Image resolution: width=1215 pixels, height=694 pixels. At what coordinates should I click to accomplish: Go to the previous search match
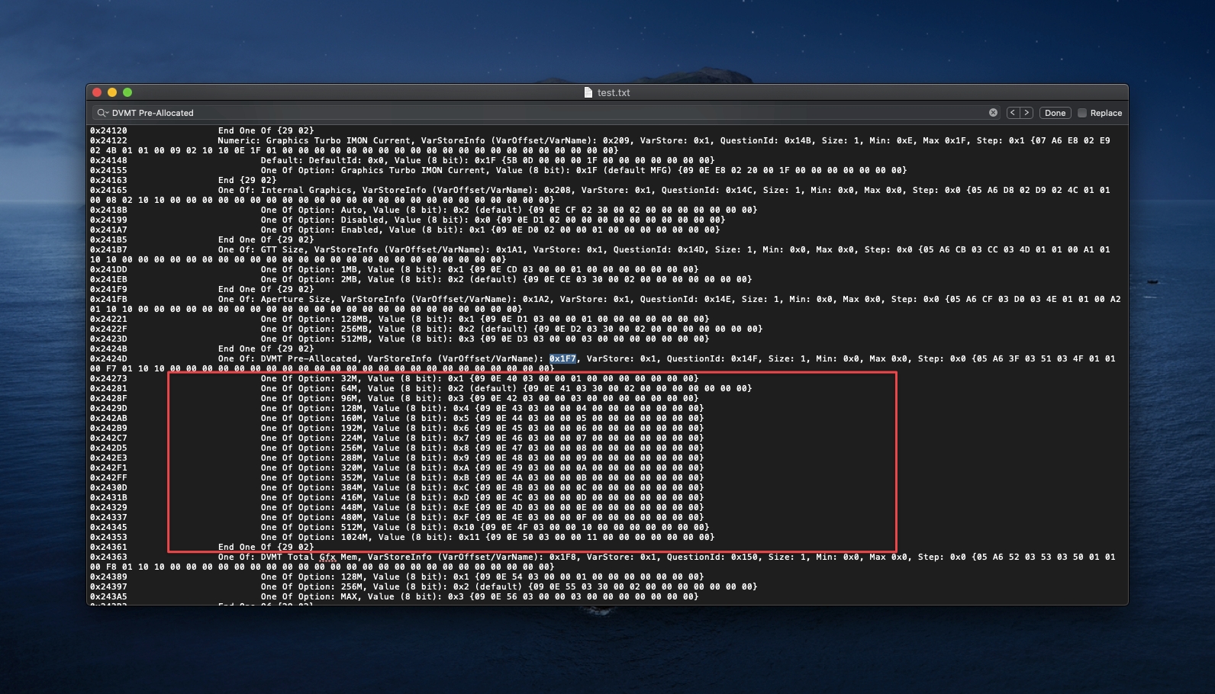click(1013, 113)
